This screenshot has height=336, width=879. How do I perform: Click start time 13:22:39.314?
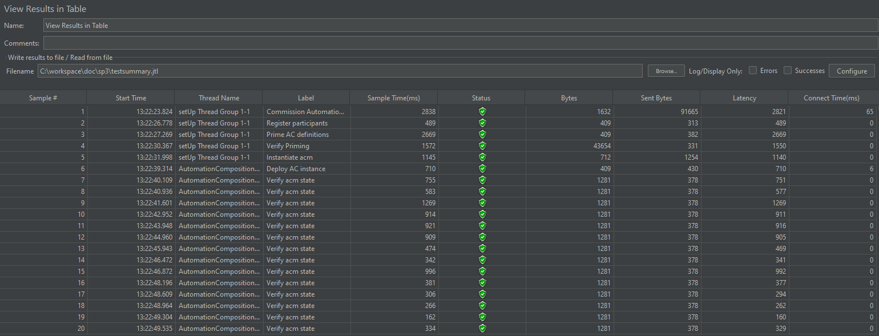pos(154,169)
